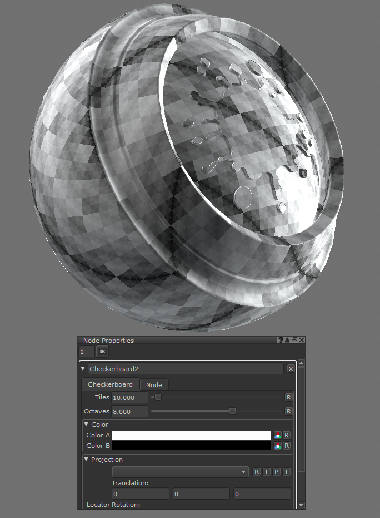Click the white Color A swatch
This screenshot has width=380, height=518.
pos(191,435)
